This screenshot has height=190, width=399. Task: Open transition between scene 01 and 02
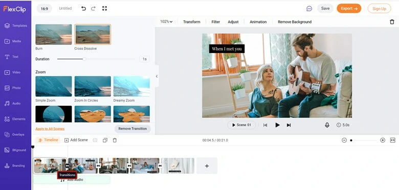(67, 165)
